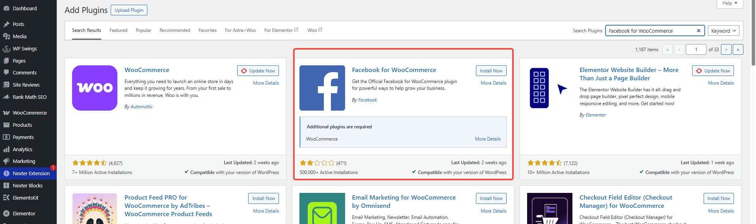Open the Dashboard menu icon
756x224 pixels.
(x=6, y=8)
